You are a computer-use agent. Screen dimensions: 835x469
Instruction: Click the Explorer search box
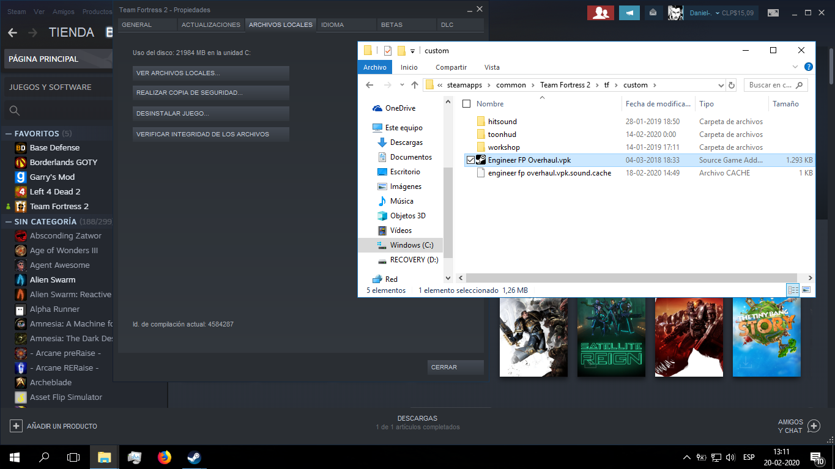[776, 85]
